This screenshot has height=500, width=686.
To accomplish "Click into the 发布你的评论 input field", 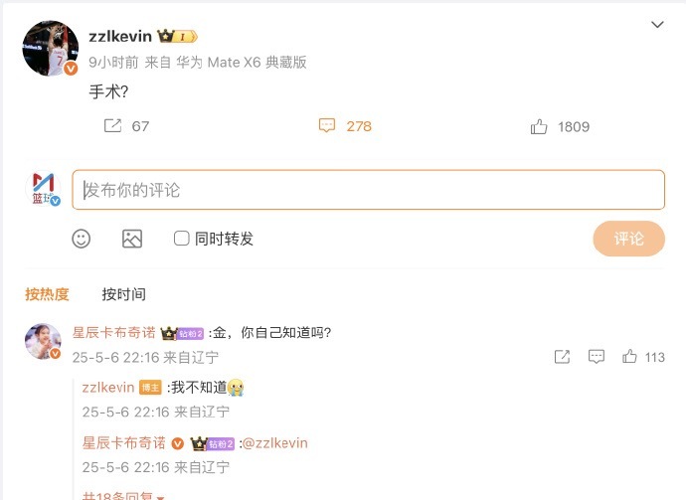I will 369,190.
